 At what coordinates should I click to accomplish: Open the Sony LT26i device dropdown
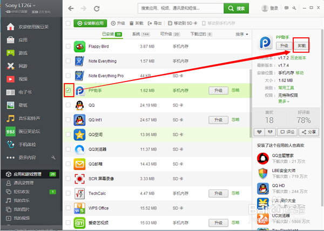point(21,5)
